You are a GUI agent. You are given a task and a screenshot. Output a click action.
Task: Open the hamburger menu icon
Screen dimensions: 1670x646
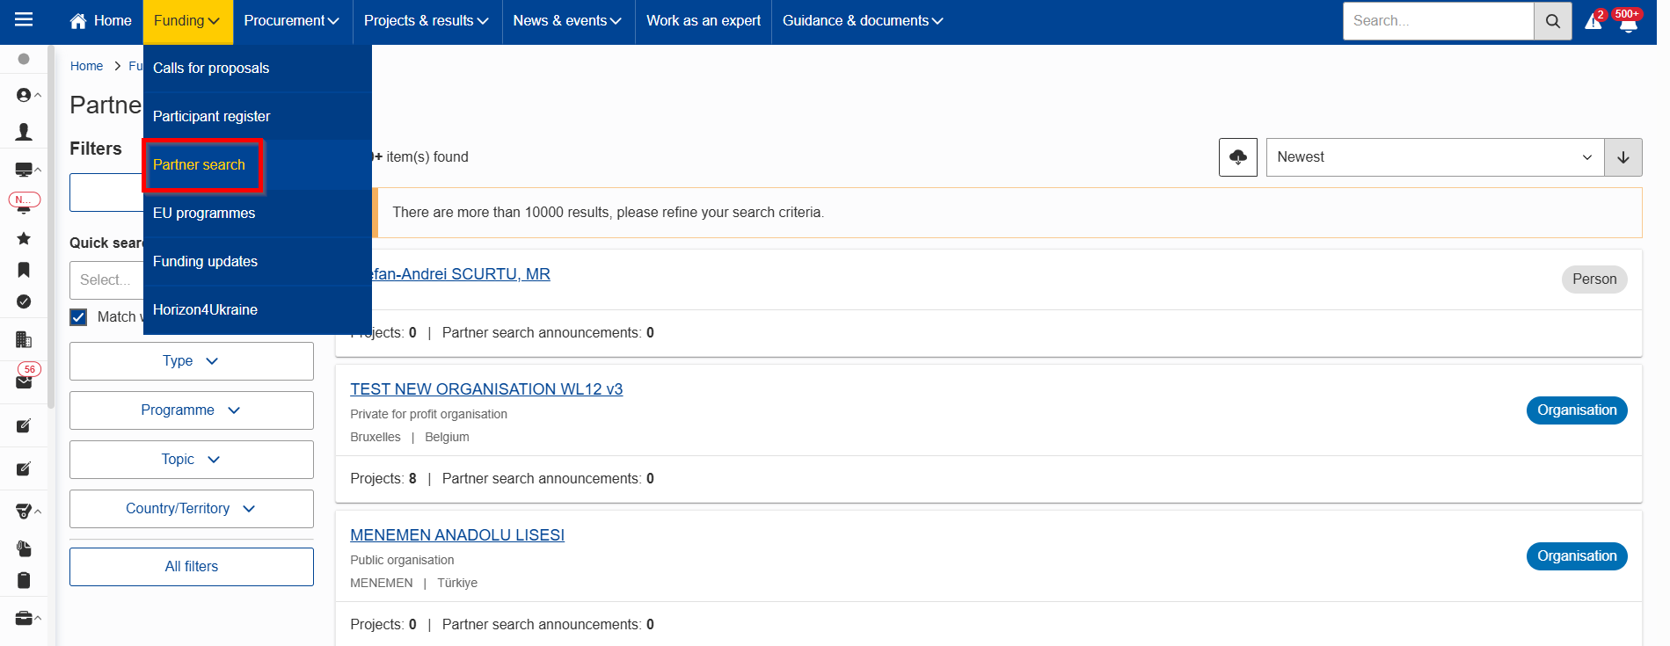pyautogui.click(x=24, y=19)
